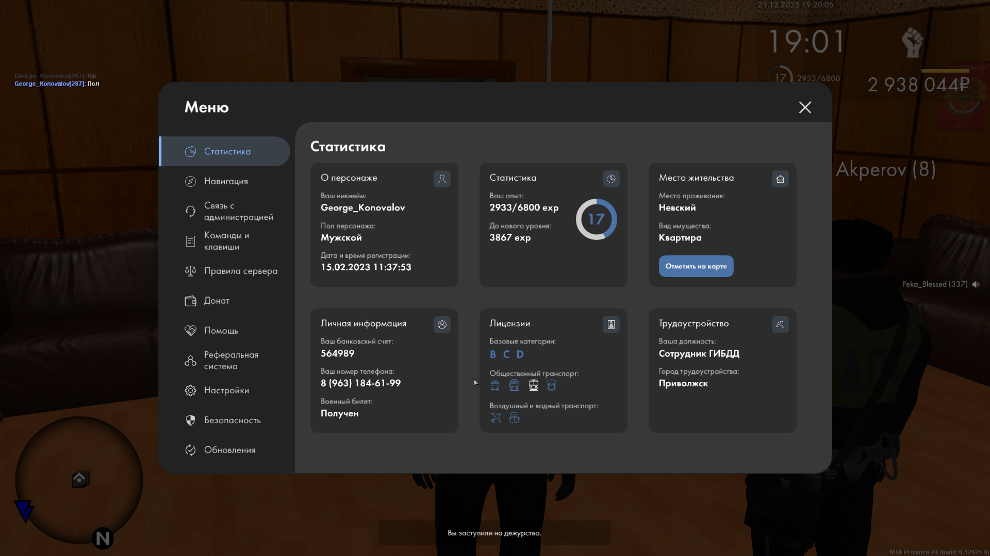Open the Навигация menu section

point(226,181)
